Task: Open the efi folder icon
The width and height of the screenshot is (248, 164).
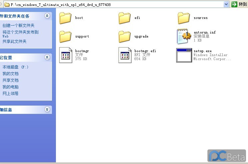Action: pos(124,18)
